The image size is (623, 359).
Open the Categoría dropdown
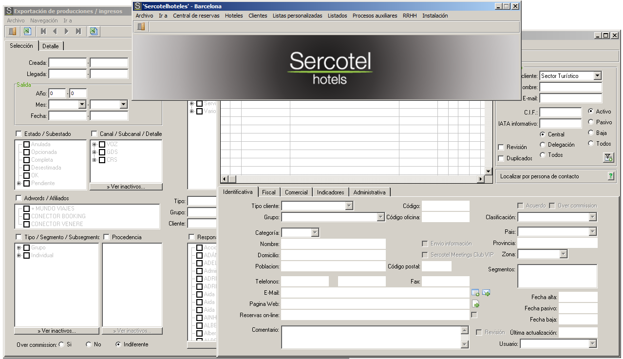[315, 233]
